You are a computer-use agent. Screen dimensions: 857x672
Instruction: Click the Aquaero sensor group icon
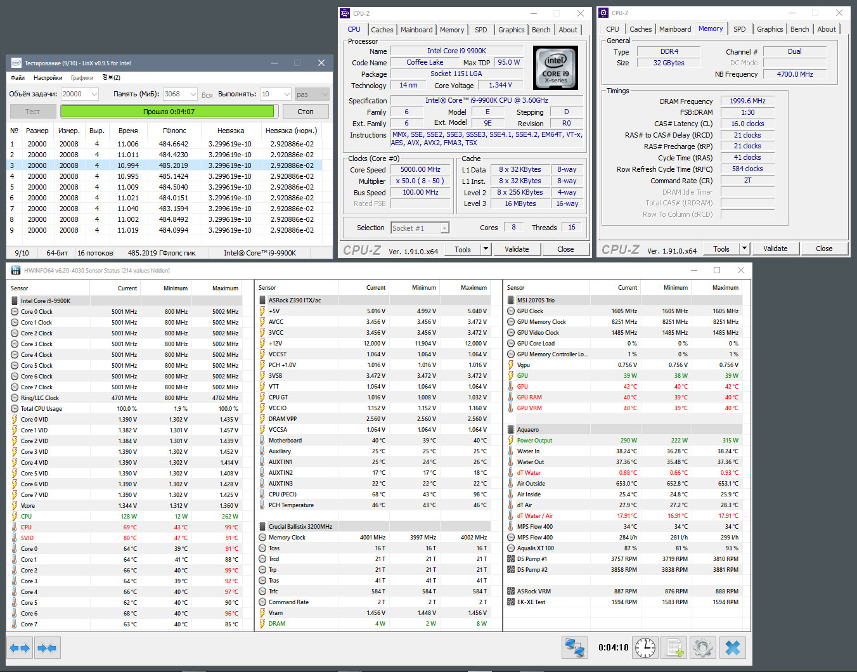[x=511, y=430]
